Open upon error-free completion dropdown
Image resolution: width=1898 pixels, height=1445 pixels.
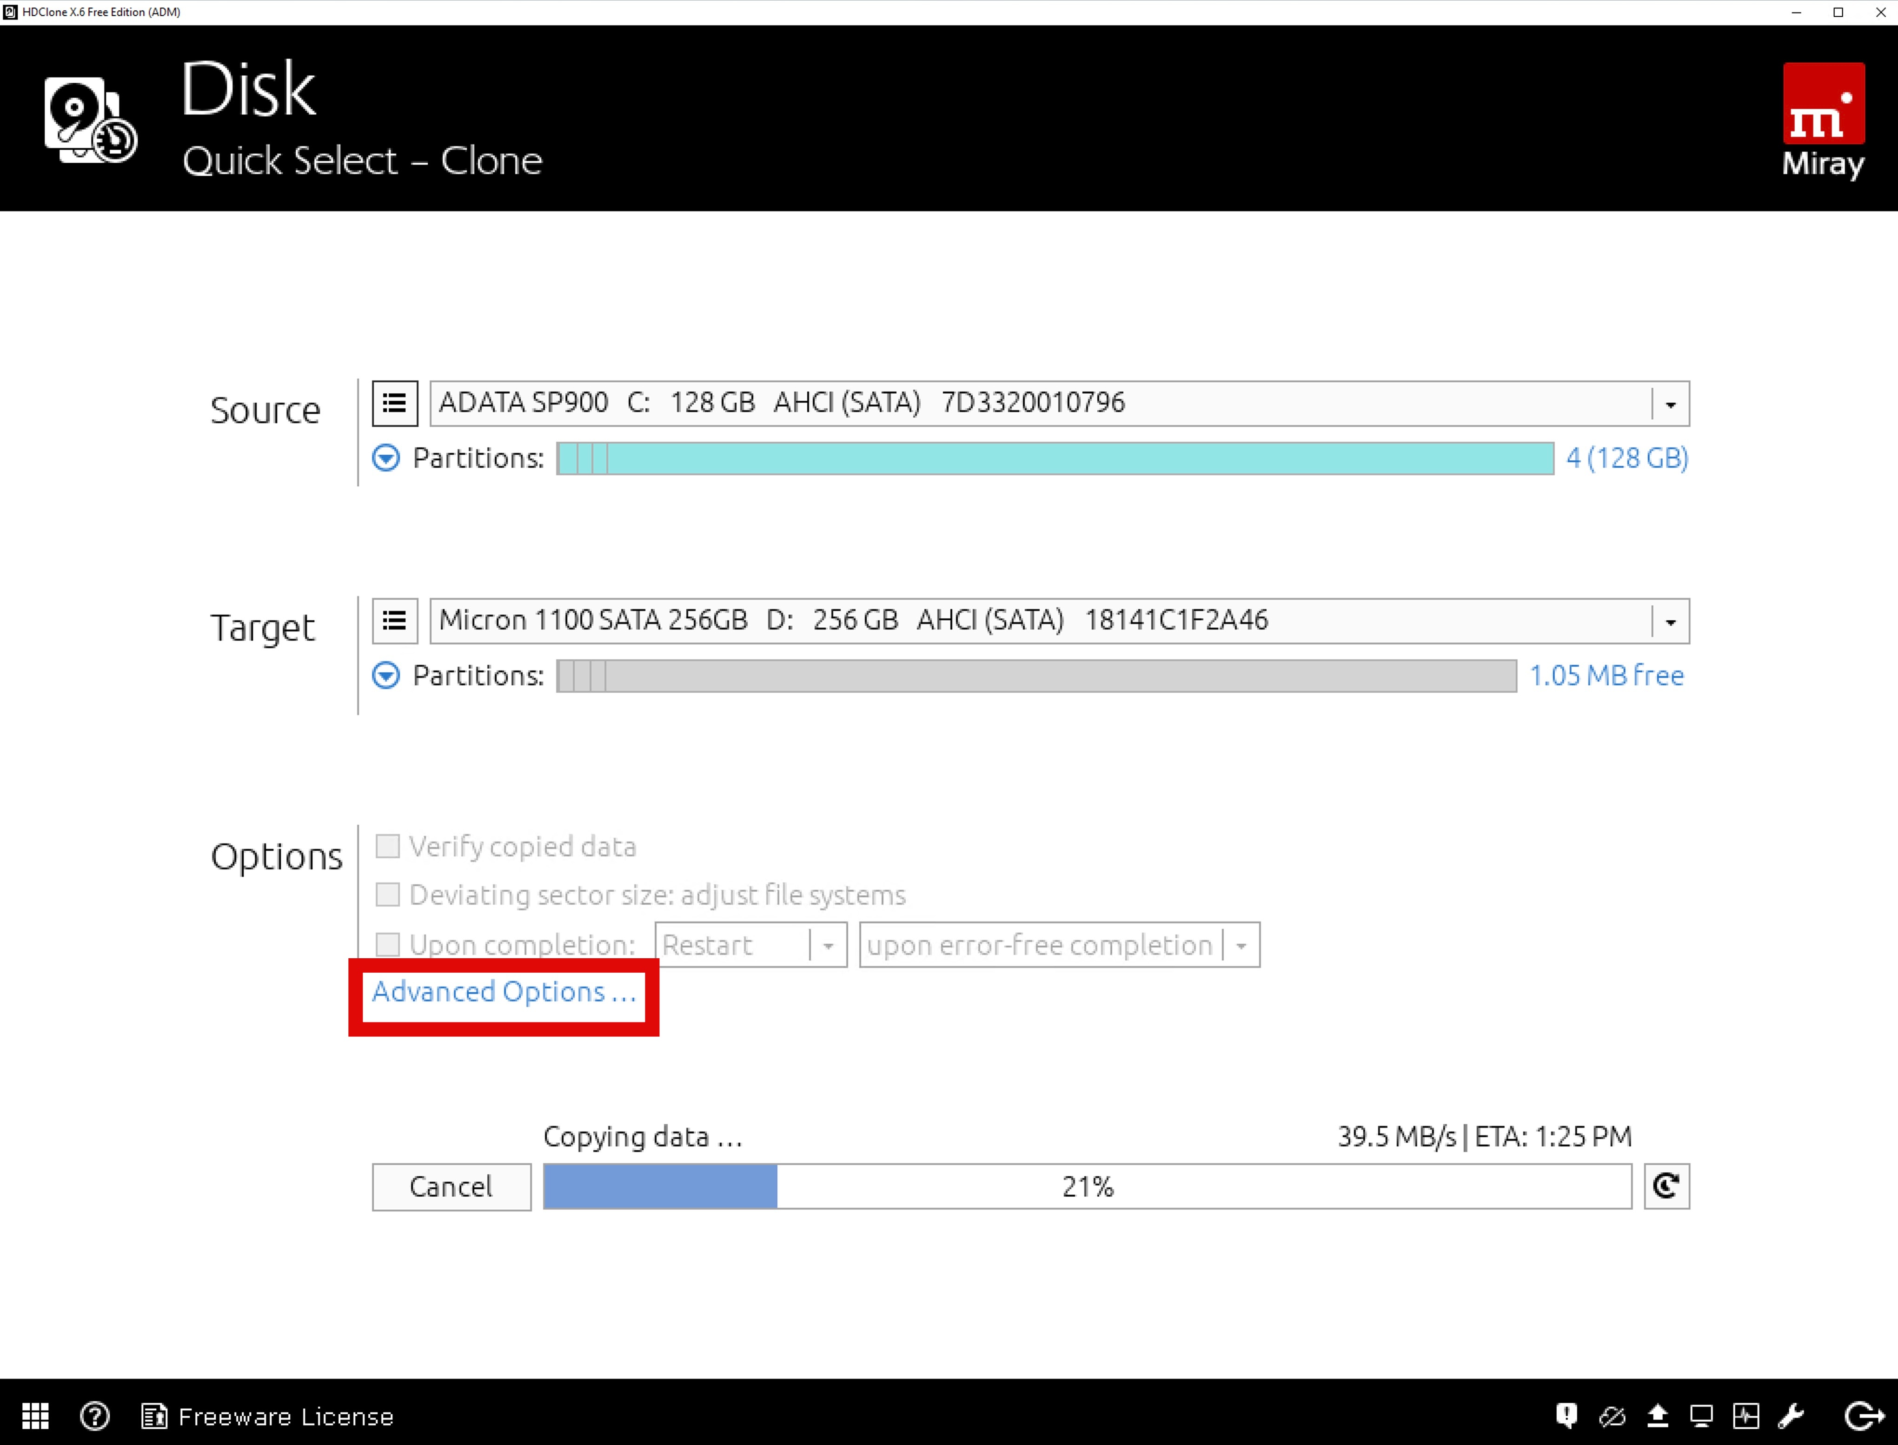[1060, 944]
